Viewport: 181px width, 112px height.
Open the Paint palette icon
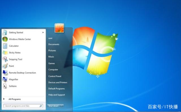click(x=5, y=66)
